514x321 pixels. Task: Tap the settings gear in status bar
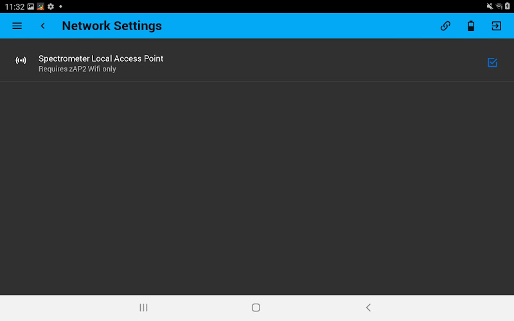[x=51, y=6]
